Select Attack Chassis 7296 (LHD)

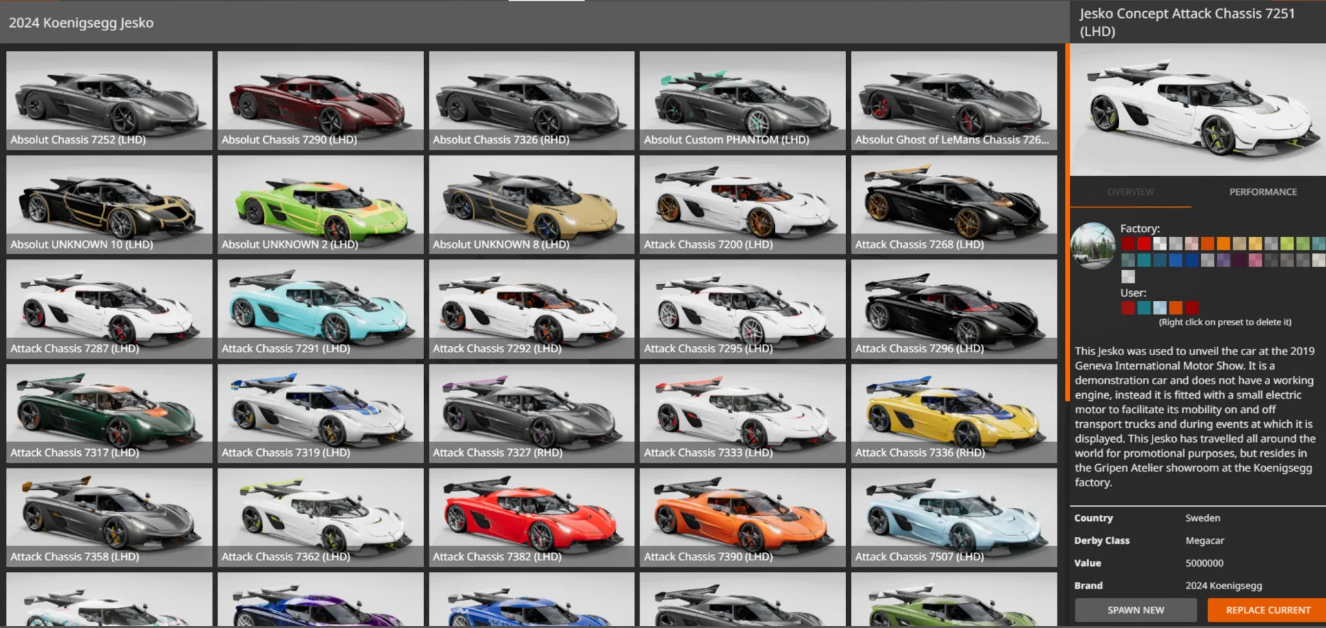[x=954, y=309]
